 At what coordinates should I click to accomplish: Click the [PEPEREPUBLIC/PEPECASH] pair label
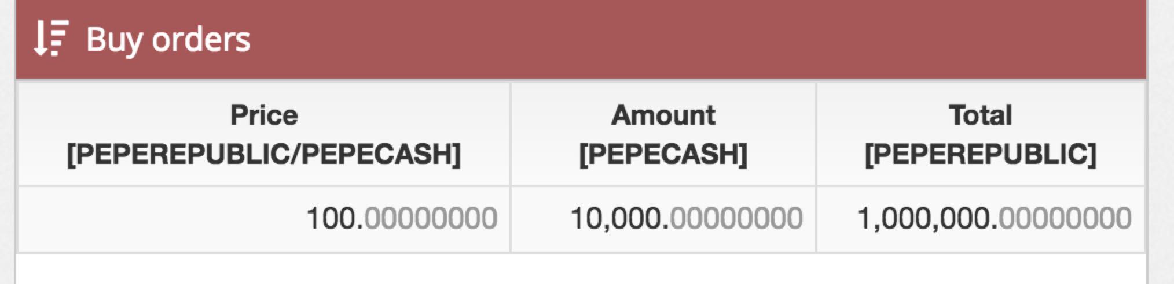pos(264,154)
